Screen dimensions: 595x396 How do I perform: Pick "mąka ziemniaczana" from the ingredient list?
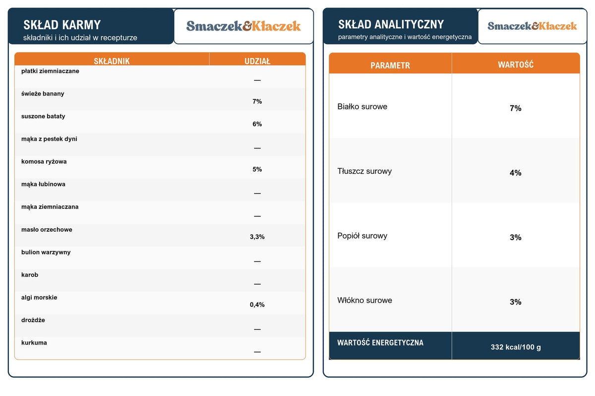click(50, 207)
